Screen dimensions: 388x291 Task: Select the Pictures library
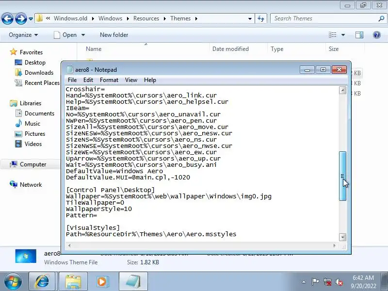point(35,134)
